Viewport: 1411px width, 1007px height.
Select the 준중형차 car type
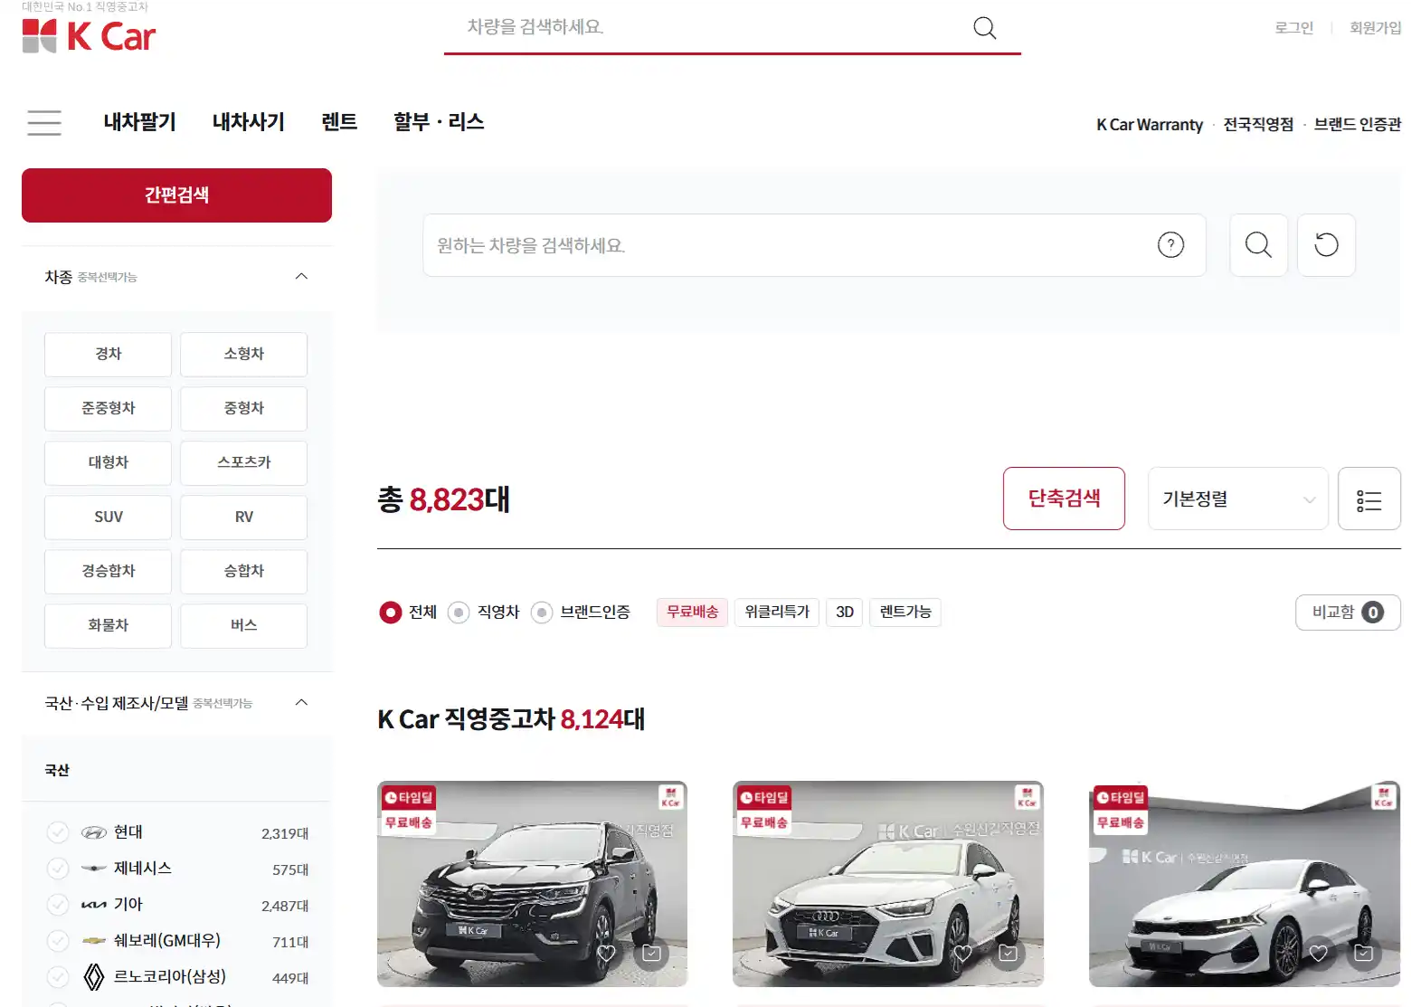click(x=108, y=408)
